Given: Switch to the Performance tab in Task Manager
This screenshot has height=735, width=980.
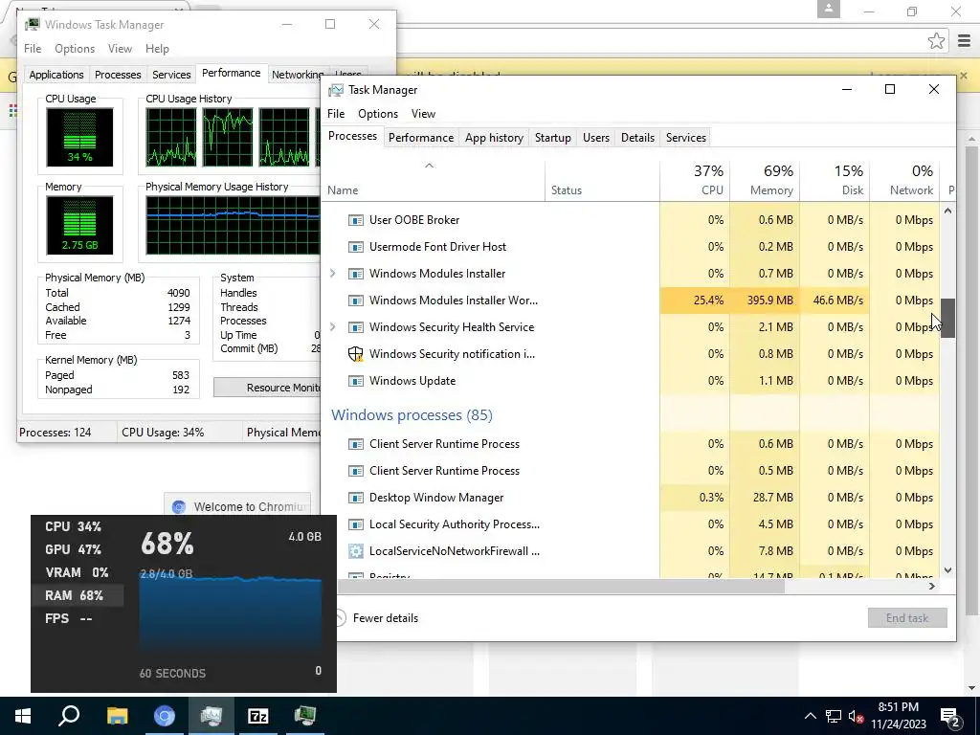Looking at the screenshot, I should tap(421, 138).
